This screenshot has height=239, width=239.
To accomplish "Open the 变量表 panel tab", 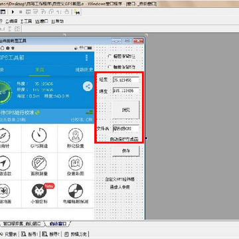I will pyautogui.click(x=9, y=234).
